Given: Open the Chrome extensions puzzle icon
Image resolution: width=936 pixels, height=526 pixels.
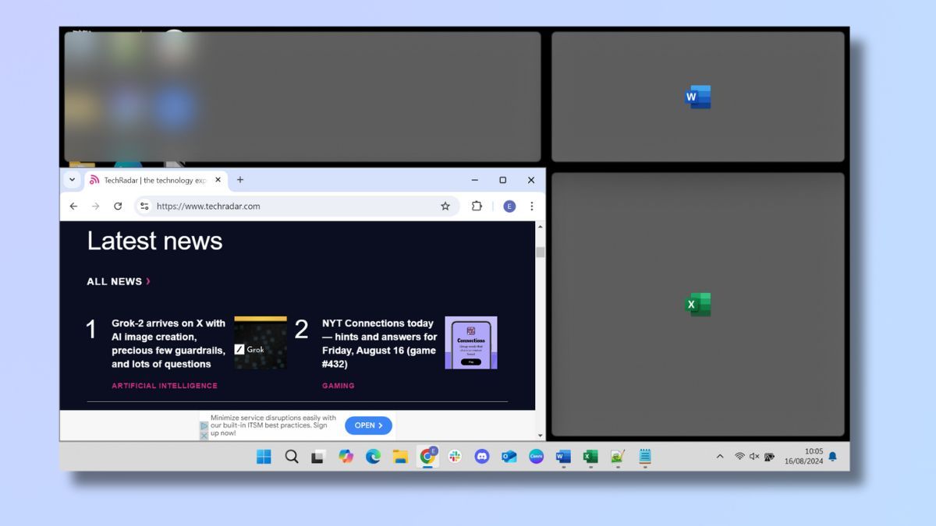Looking at the screenshot, I should 477,206.
